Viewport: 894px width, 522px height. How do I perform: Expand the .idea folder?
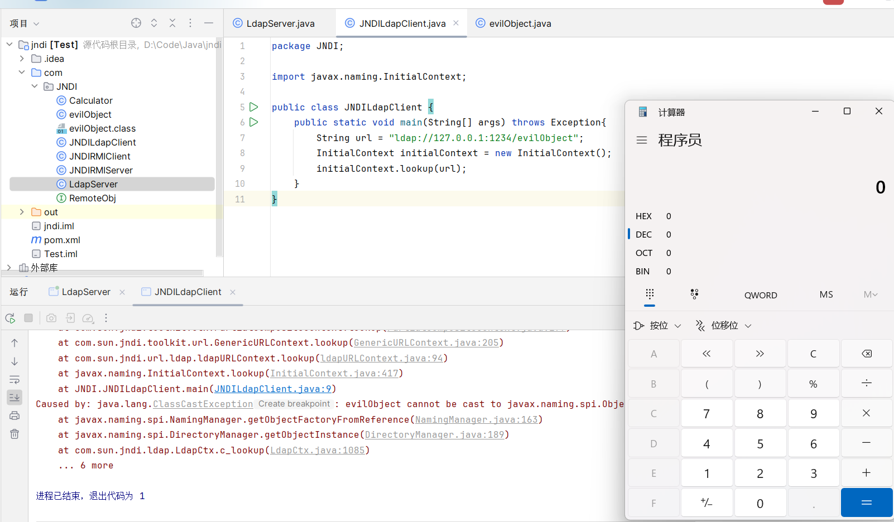(x=22, y=58)
